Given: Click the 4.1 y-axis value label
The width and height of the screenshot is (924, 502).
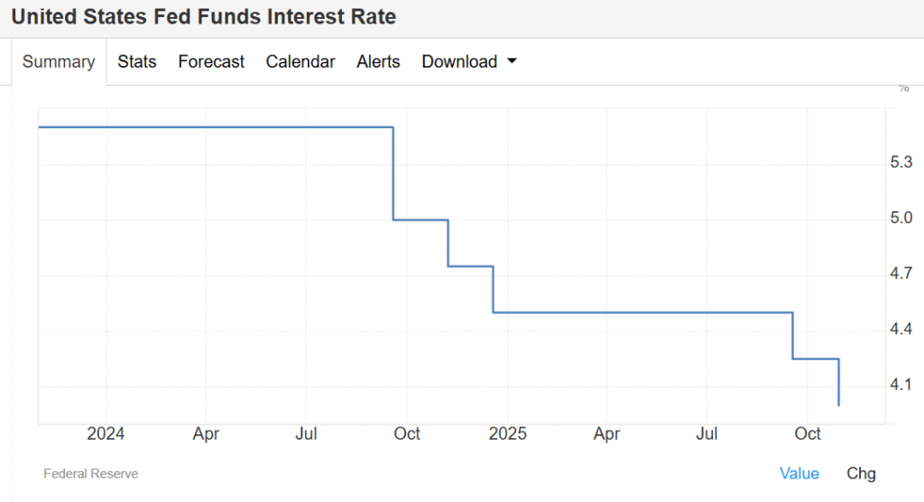Looking at the screenshot, I should 901,385.
